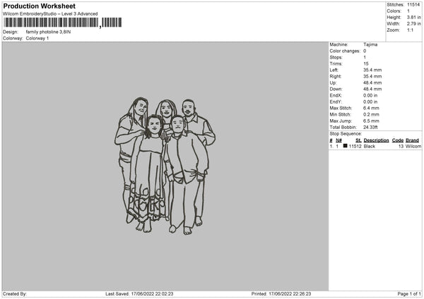Click the EndX value 0.00 in
Screen dimensions: 424x299
pyautogui.click(x=370, y=95)
